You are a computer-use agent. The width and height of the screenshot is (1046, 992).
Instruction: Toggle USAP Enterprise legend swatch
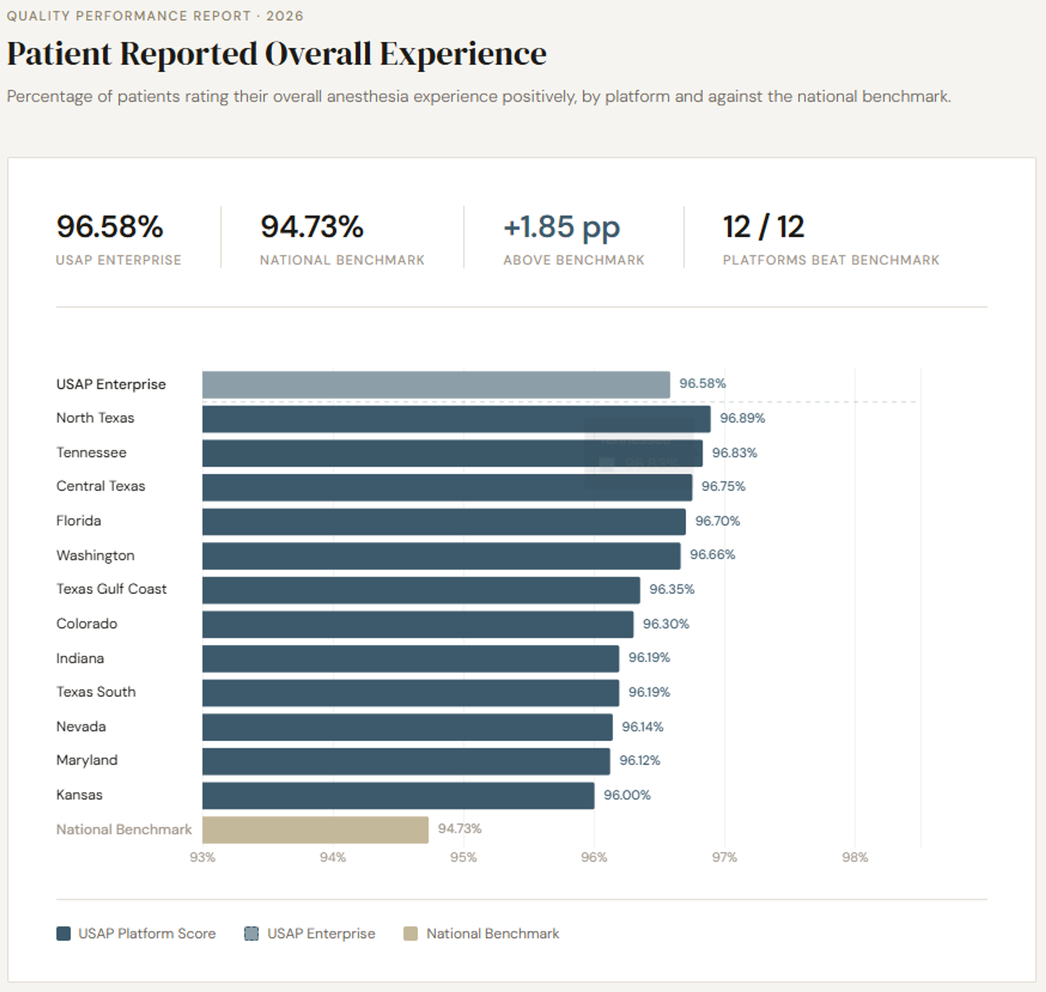(251, 933)
